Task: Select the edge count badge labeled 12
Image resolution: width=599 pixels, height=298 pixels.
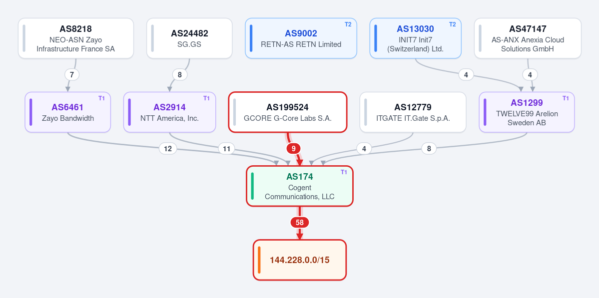Action: [168, 149]
